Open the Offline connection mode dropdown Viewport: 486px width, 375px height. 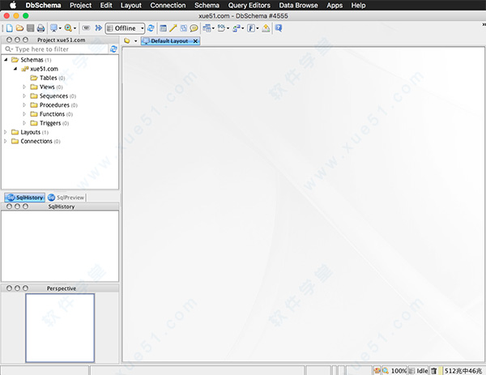pos(126,28)
